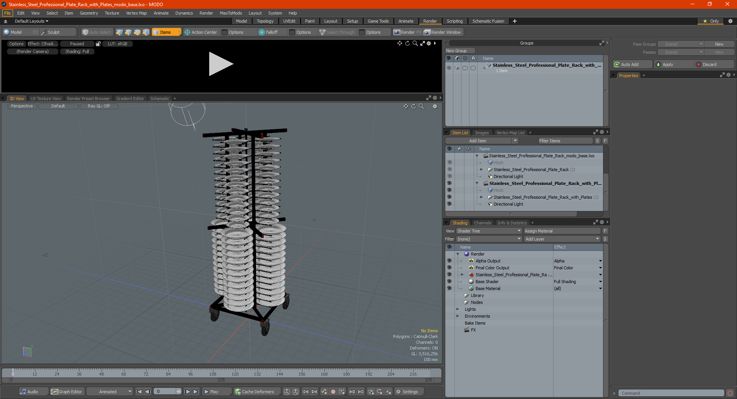Expand the Lights tree node
Screen dimensions: 737x399
[458, 309]
